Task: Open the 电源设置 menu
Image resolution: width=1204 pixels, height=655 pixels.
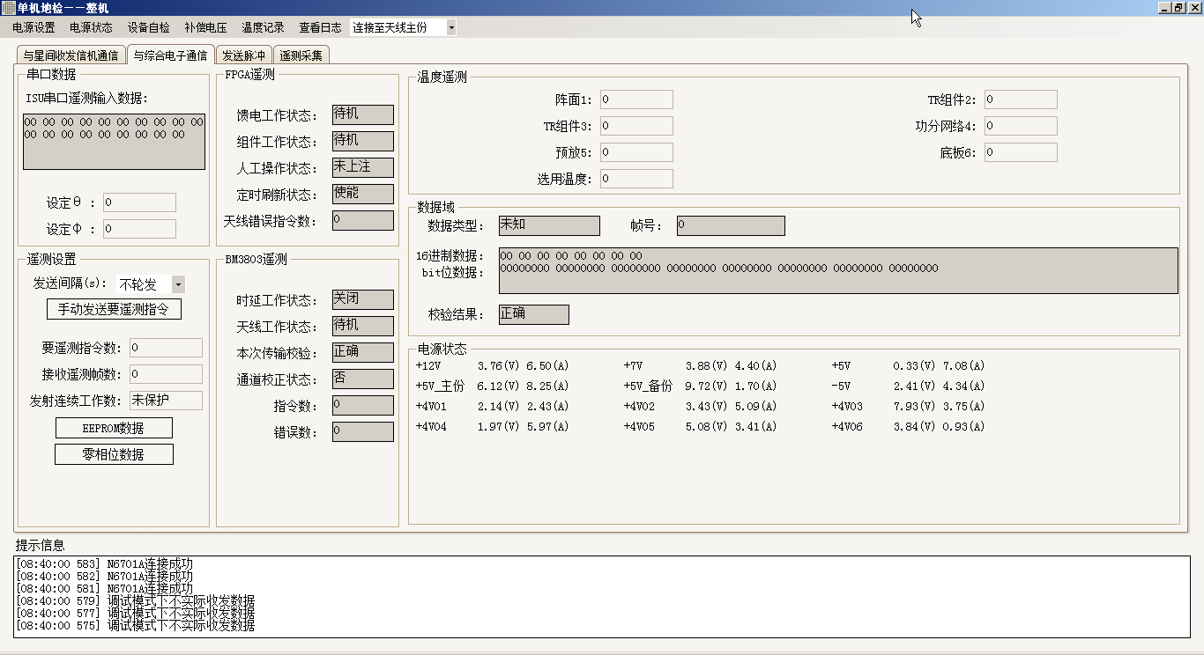Action: click(x=33, y=27)
